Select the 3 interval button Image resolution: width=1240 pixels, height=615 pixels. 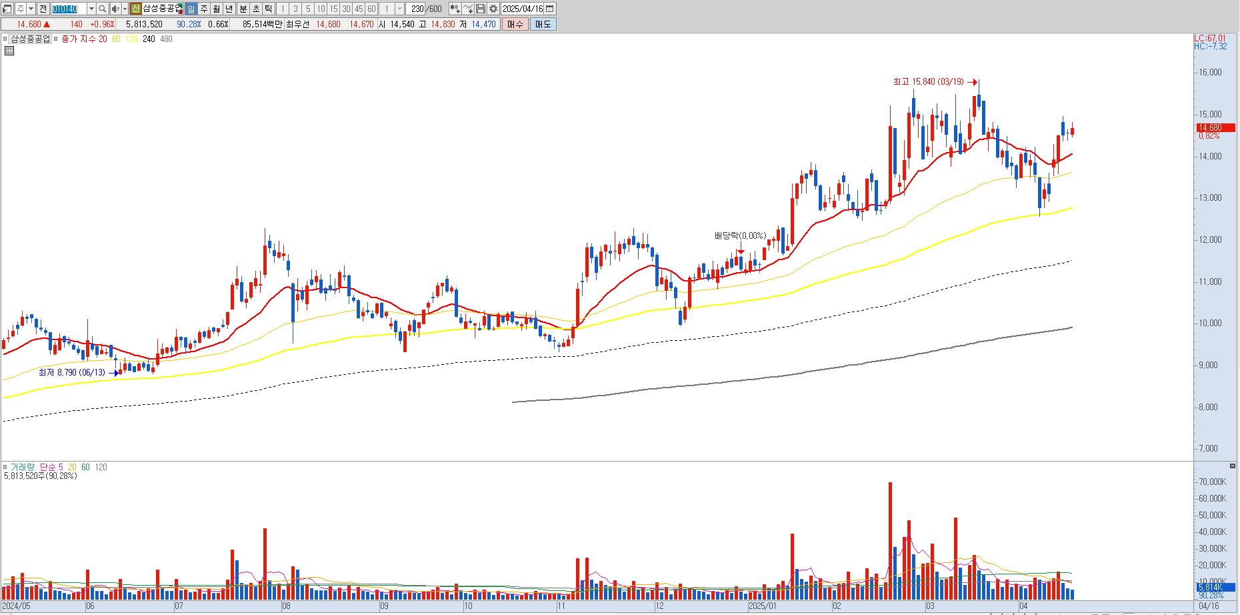(x=295, y=9)
